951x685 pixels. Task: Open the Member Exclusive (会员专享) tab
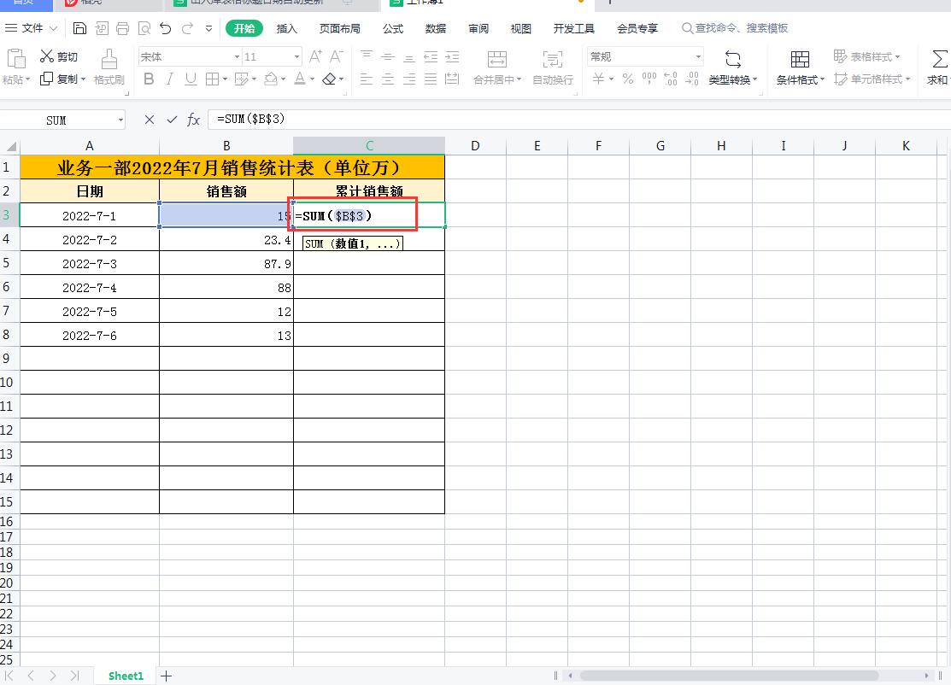coord(637,28)
